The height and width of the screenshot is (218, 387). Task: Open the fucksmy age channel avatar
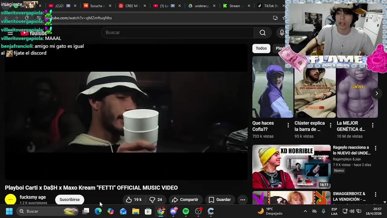[11, 200]
